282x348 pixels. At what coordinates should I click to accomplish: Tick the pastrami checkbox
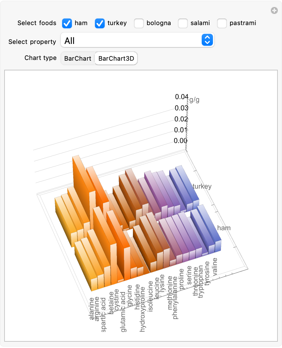coord(222,23)
